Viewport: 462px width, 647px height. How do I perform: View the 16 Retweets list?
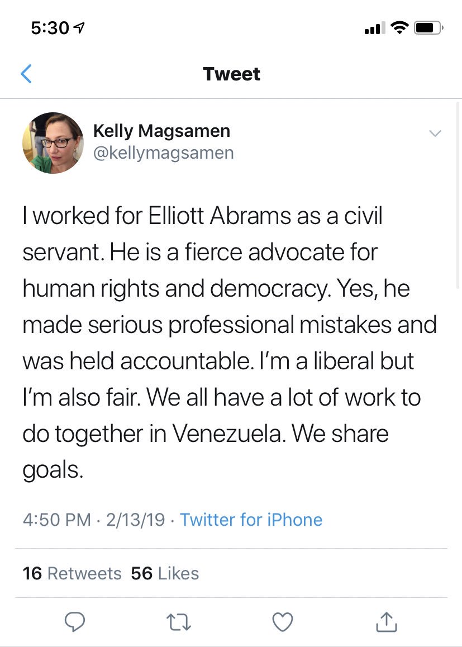tap(72, 573)
